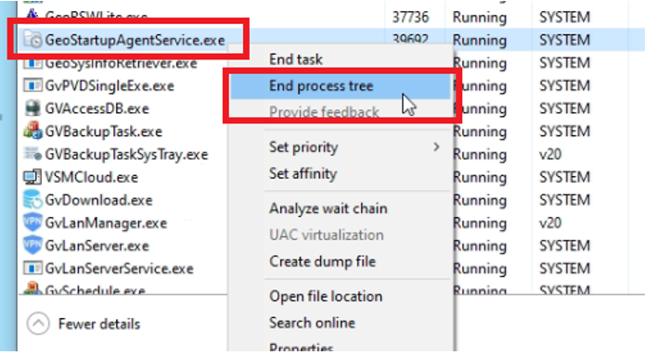Select the GvLanServer.exe process name
The height and width of the screenshot is (355, 645).
(97, 246)
